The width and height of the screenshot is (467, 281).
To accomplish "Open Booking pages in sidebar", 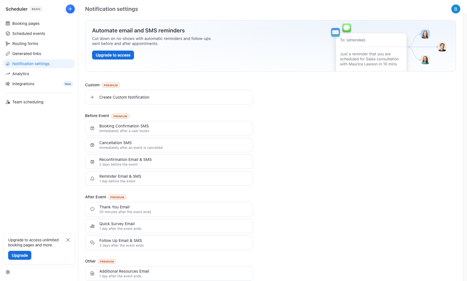I will [39, 23].
